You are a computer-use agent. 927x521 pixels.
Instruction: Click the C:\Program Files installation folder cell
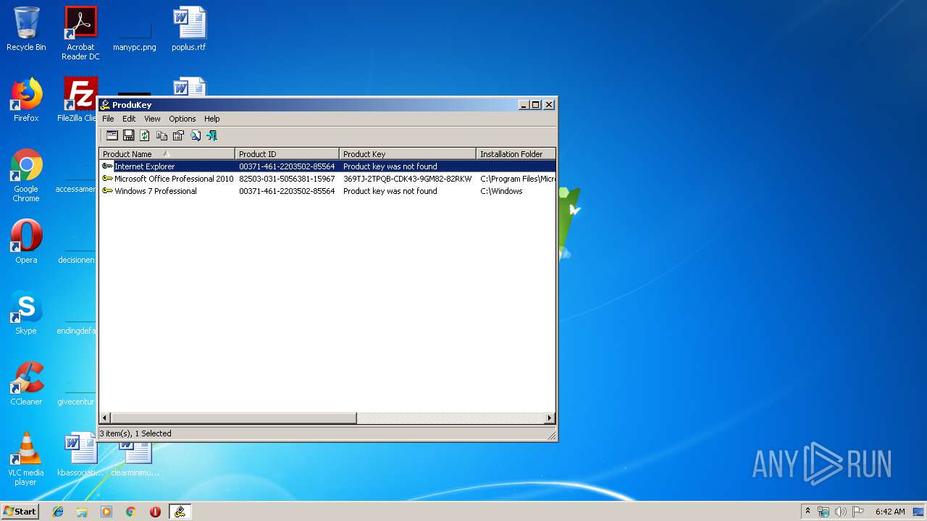517,179
